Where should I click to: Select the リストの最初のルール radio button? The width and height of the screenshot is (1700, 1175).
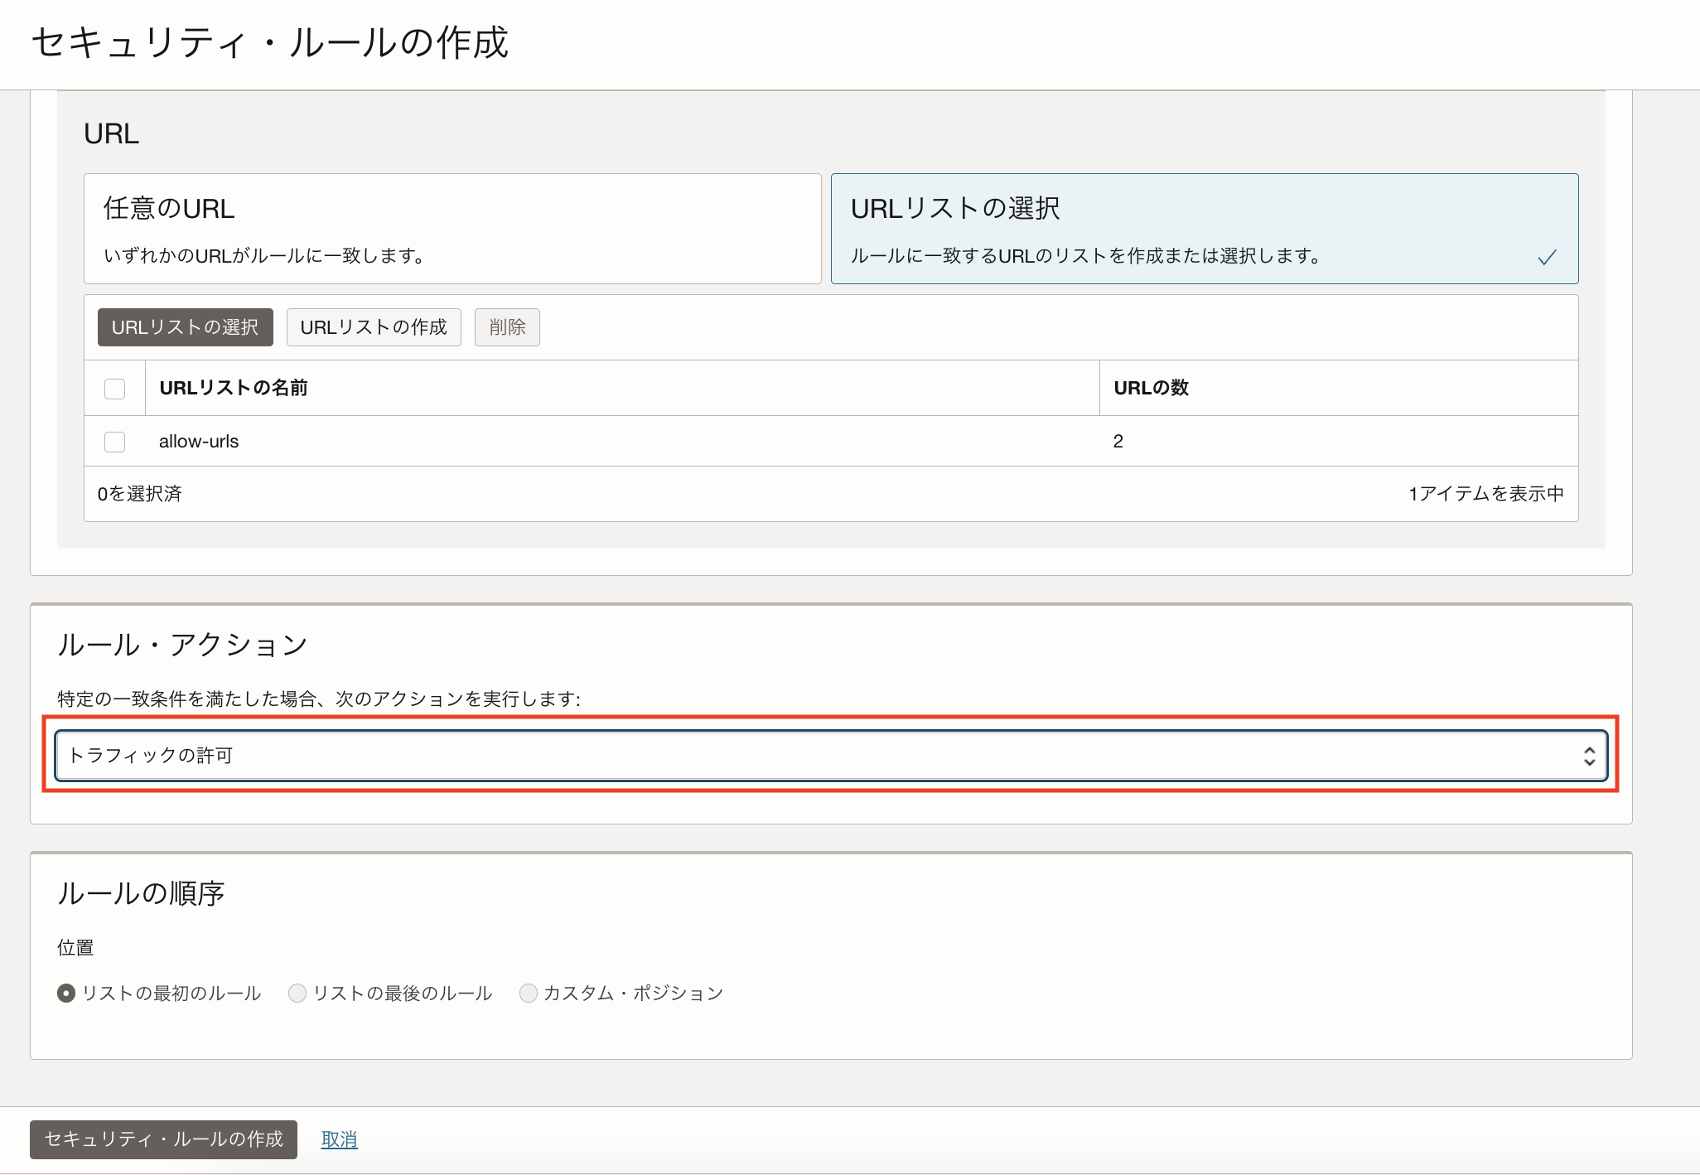(66, 993)
